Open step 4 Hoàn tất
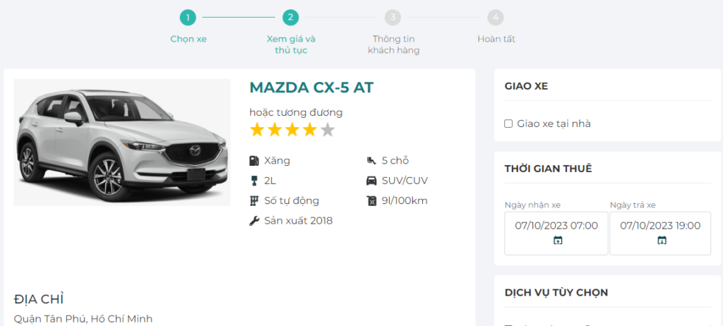The height and width of the screenshot is (326, 723). [x=496, y=17]
